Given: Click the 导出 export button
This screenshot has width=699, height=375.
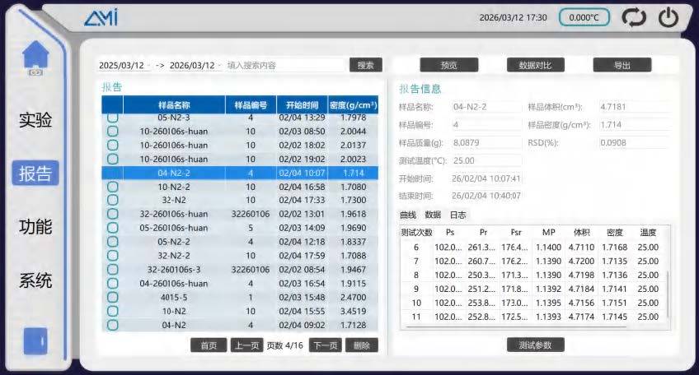Looking at the screenshot, I should (x=622, y=66).
